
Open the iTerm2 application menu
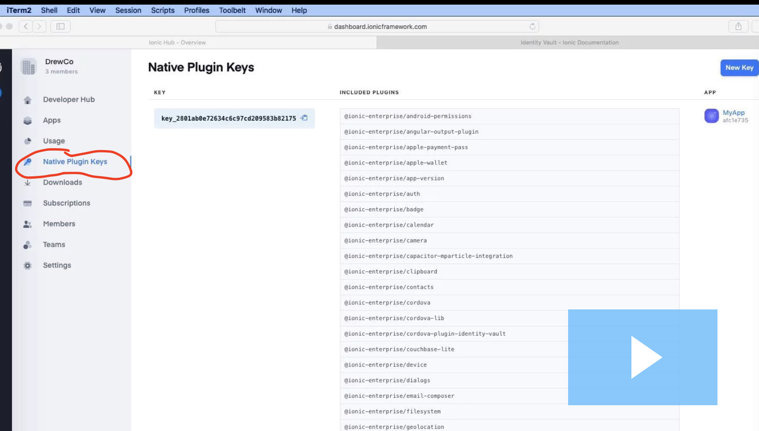(19, 10)
